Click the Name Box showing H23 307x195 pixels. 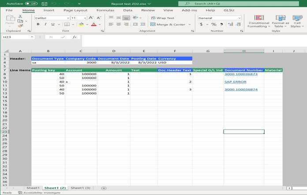[18, 37]
